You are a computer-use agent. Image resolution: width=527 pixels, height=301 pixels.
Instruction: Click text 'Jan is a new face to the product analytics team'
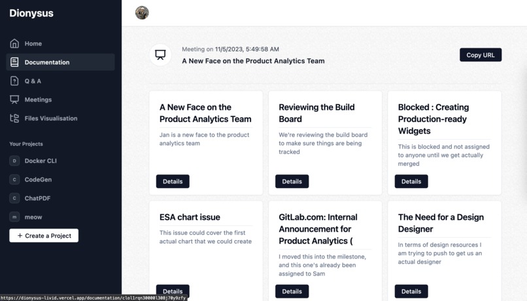[205, 139]
